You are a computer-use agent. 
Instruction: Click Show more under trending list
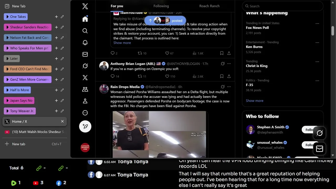255,101
